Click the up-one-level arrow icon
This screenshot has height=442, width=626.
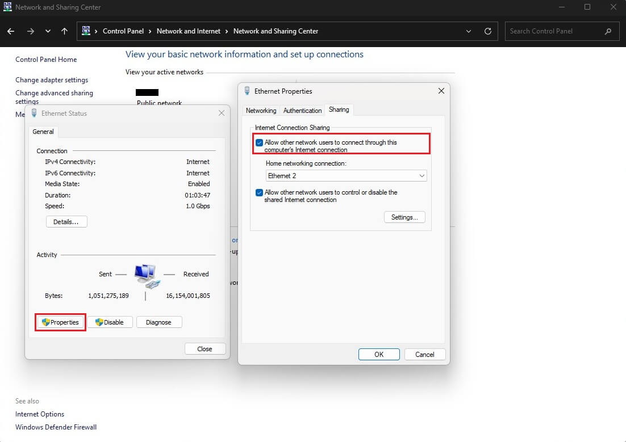[x=64, y=31]
